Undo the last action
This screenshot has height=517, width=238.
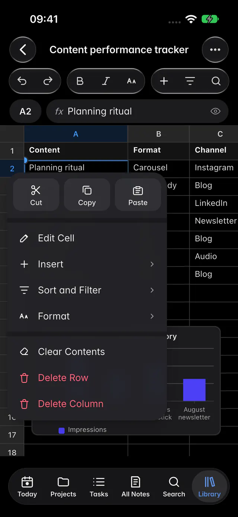(x=22, y=81)
